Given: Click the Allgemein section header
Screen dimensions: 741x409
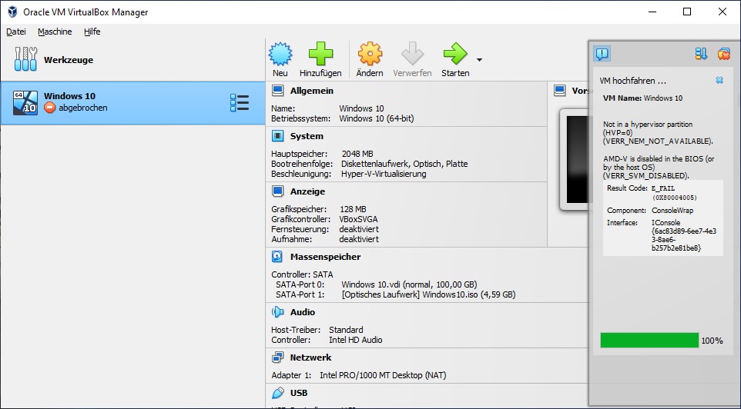Looking at the screenshot, I should point(311,91).
